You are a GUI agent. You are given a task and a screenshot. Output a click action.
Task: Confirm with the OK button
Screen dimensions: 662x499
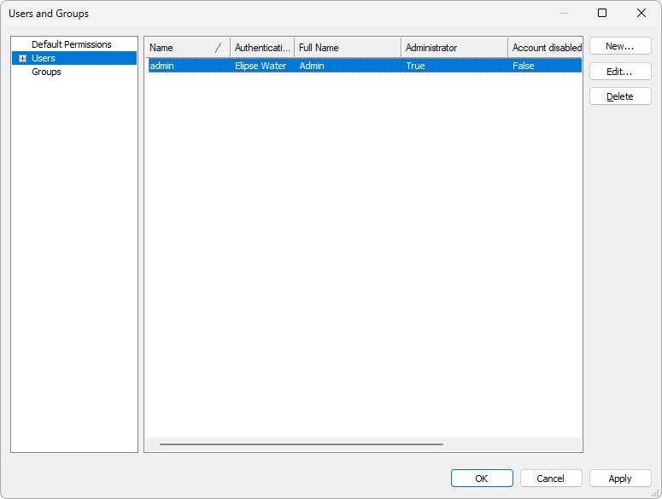[482, 479]
